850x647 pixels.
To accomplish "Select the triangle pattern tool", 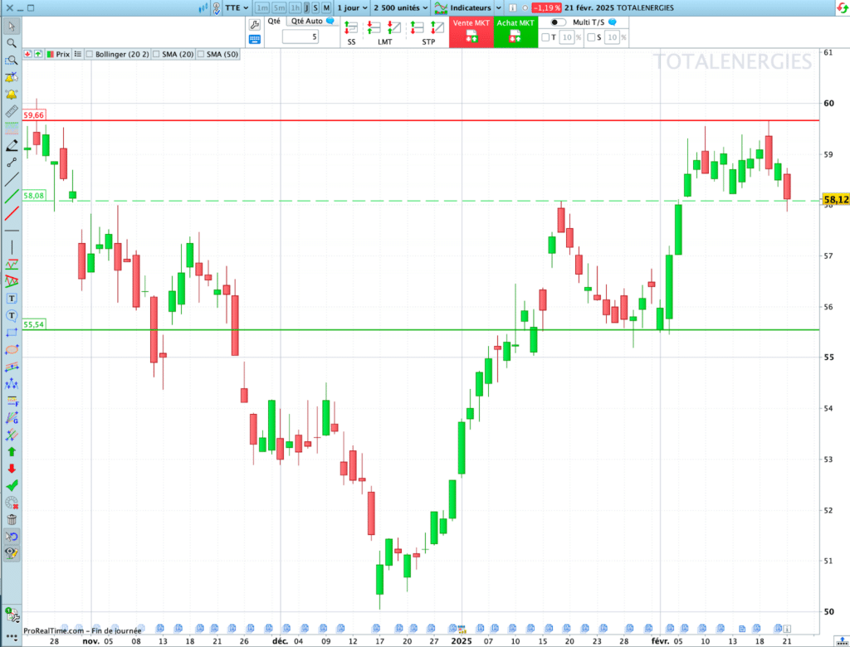I will (12, 281).
